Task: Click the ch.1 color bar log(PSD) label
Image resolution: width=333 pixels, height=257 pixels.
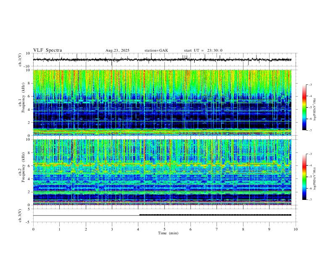Action: [315, 110]
